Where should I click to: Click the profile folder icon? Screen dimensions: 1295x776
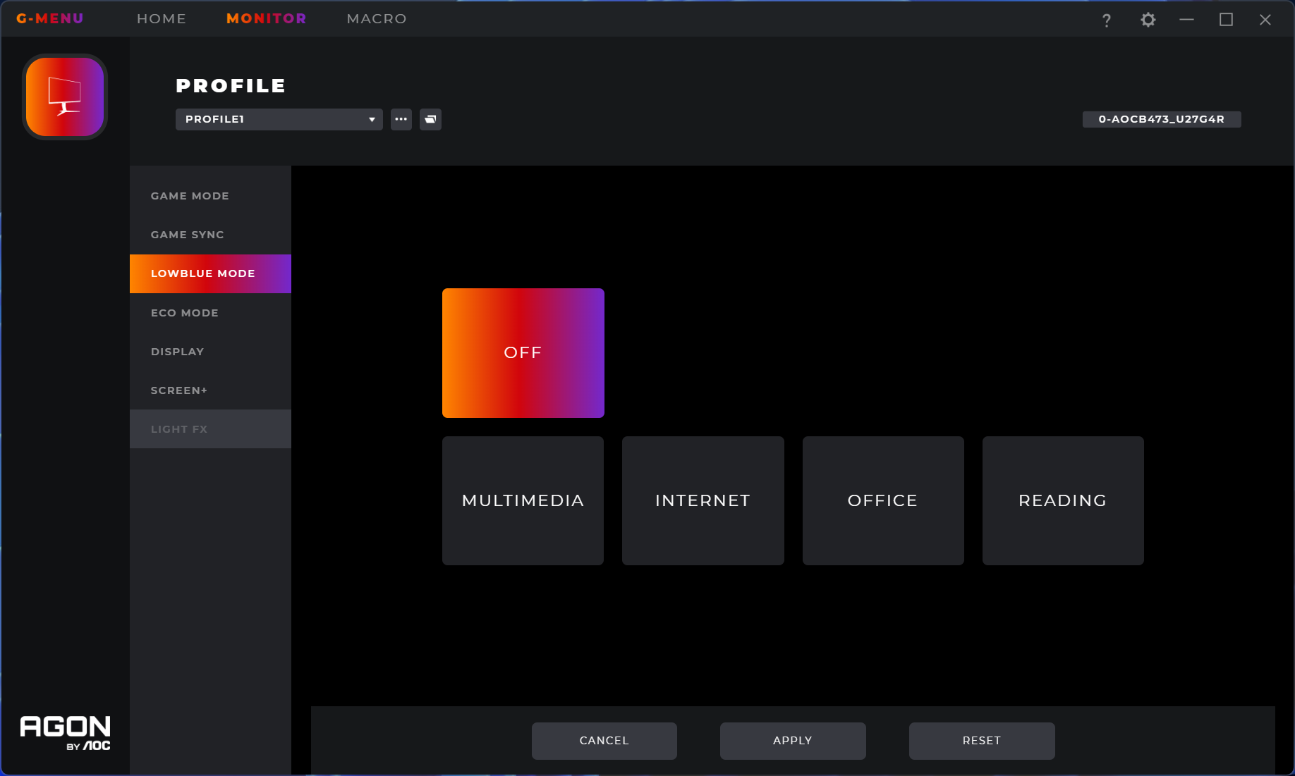430,119
